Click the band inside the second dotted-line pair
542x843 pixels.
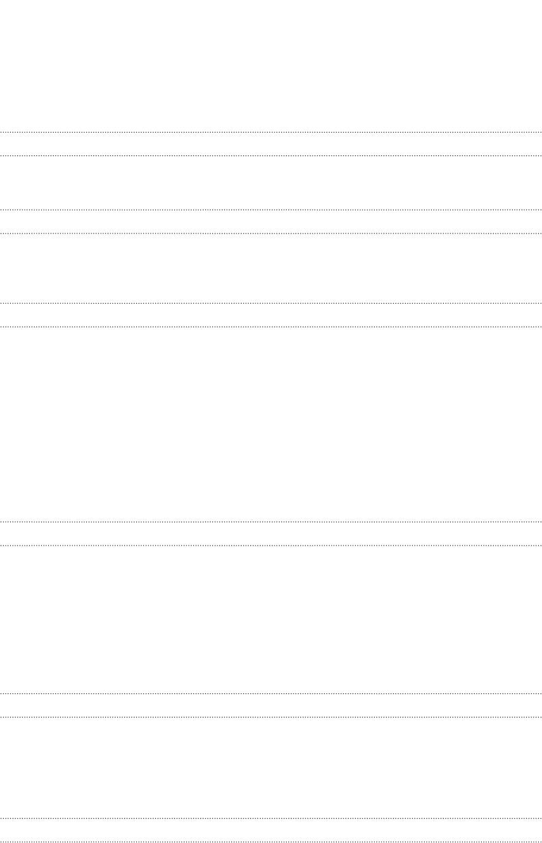click(x=271, y=222)
